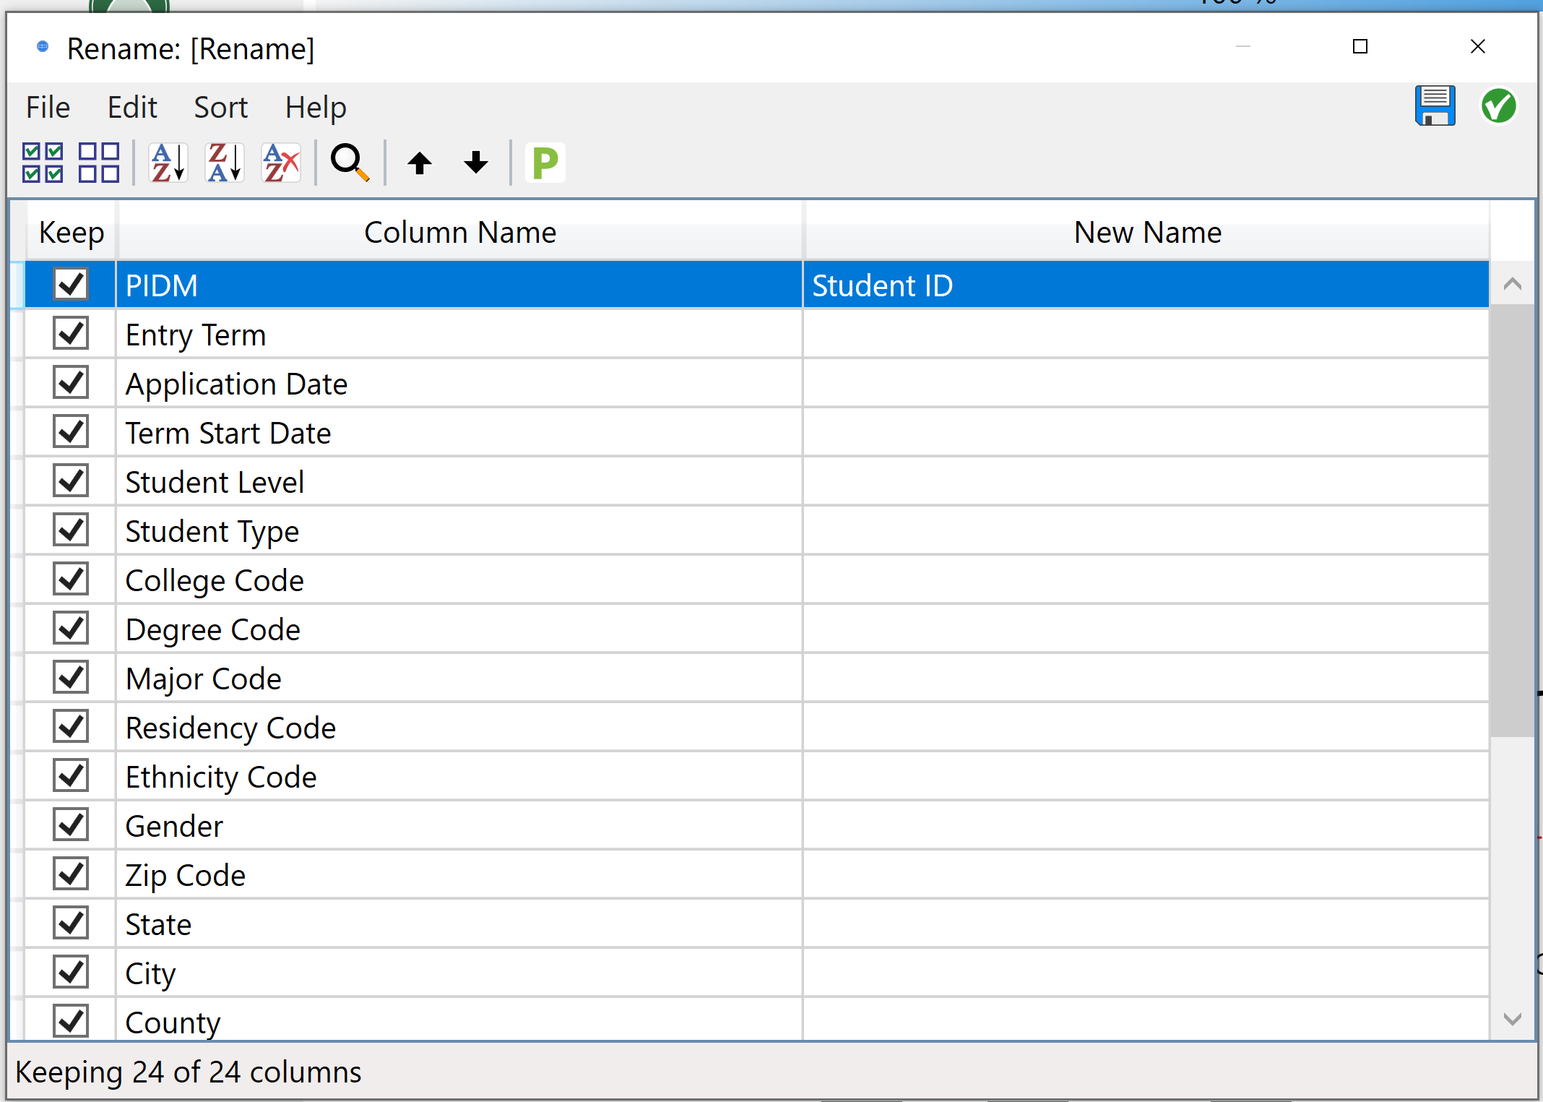Click scrollbar down arrow
Viewport: 1543px width, 1102px height.
click(1512, 1019)
